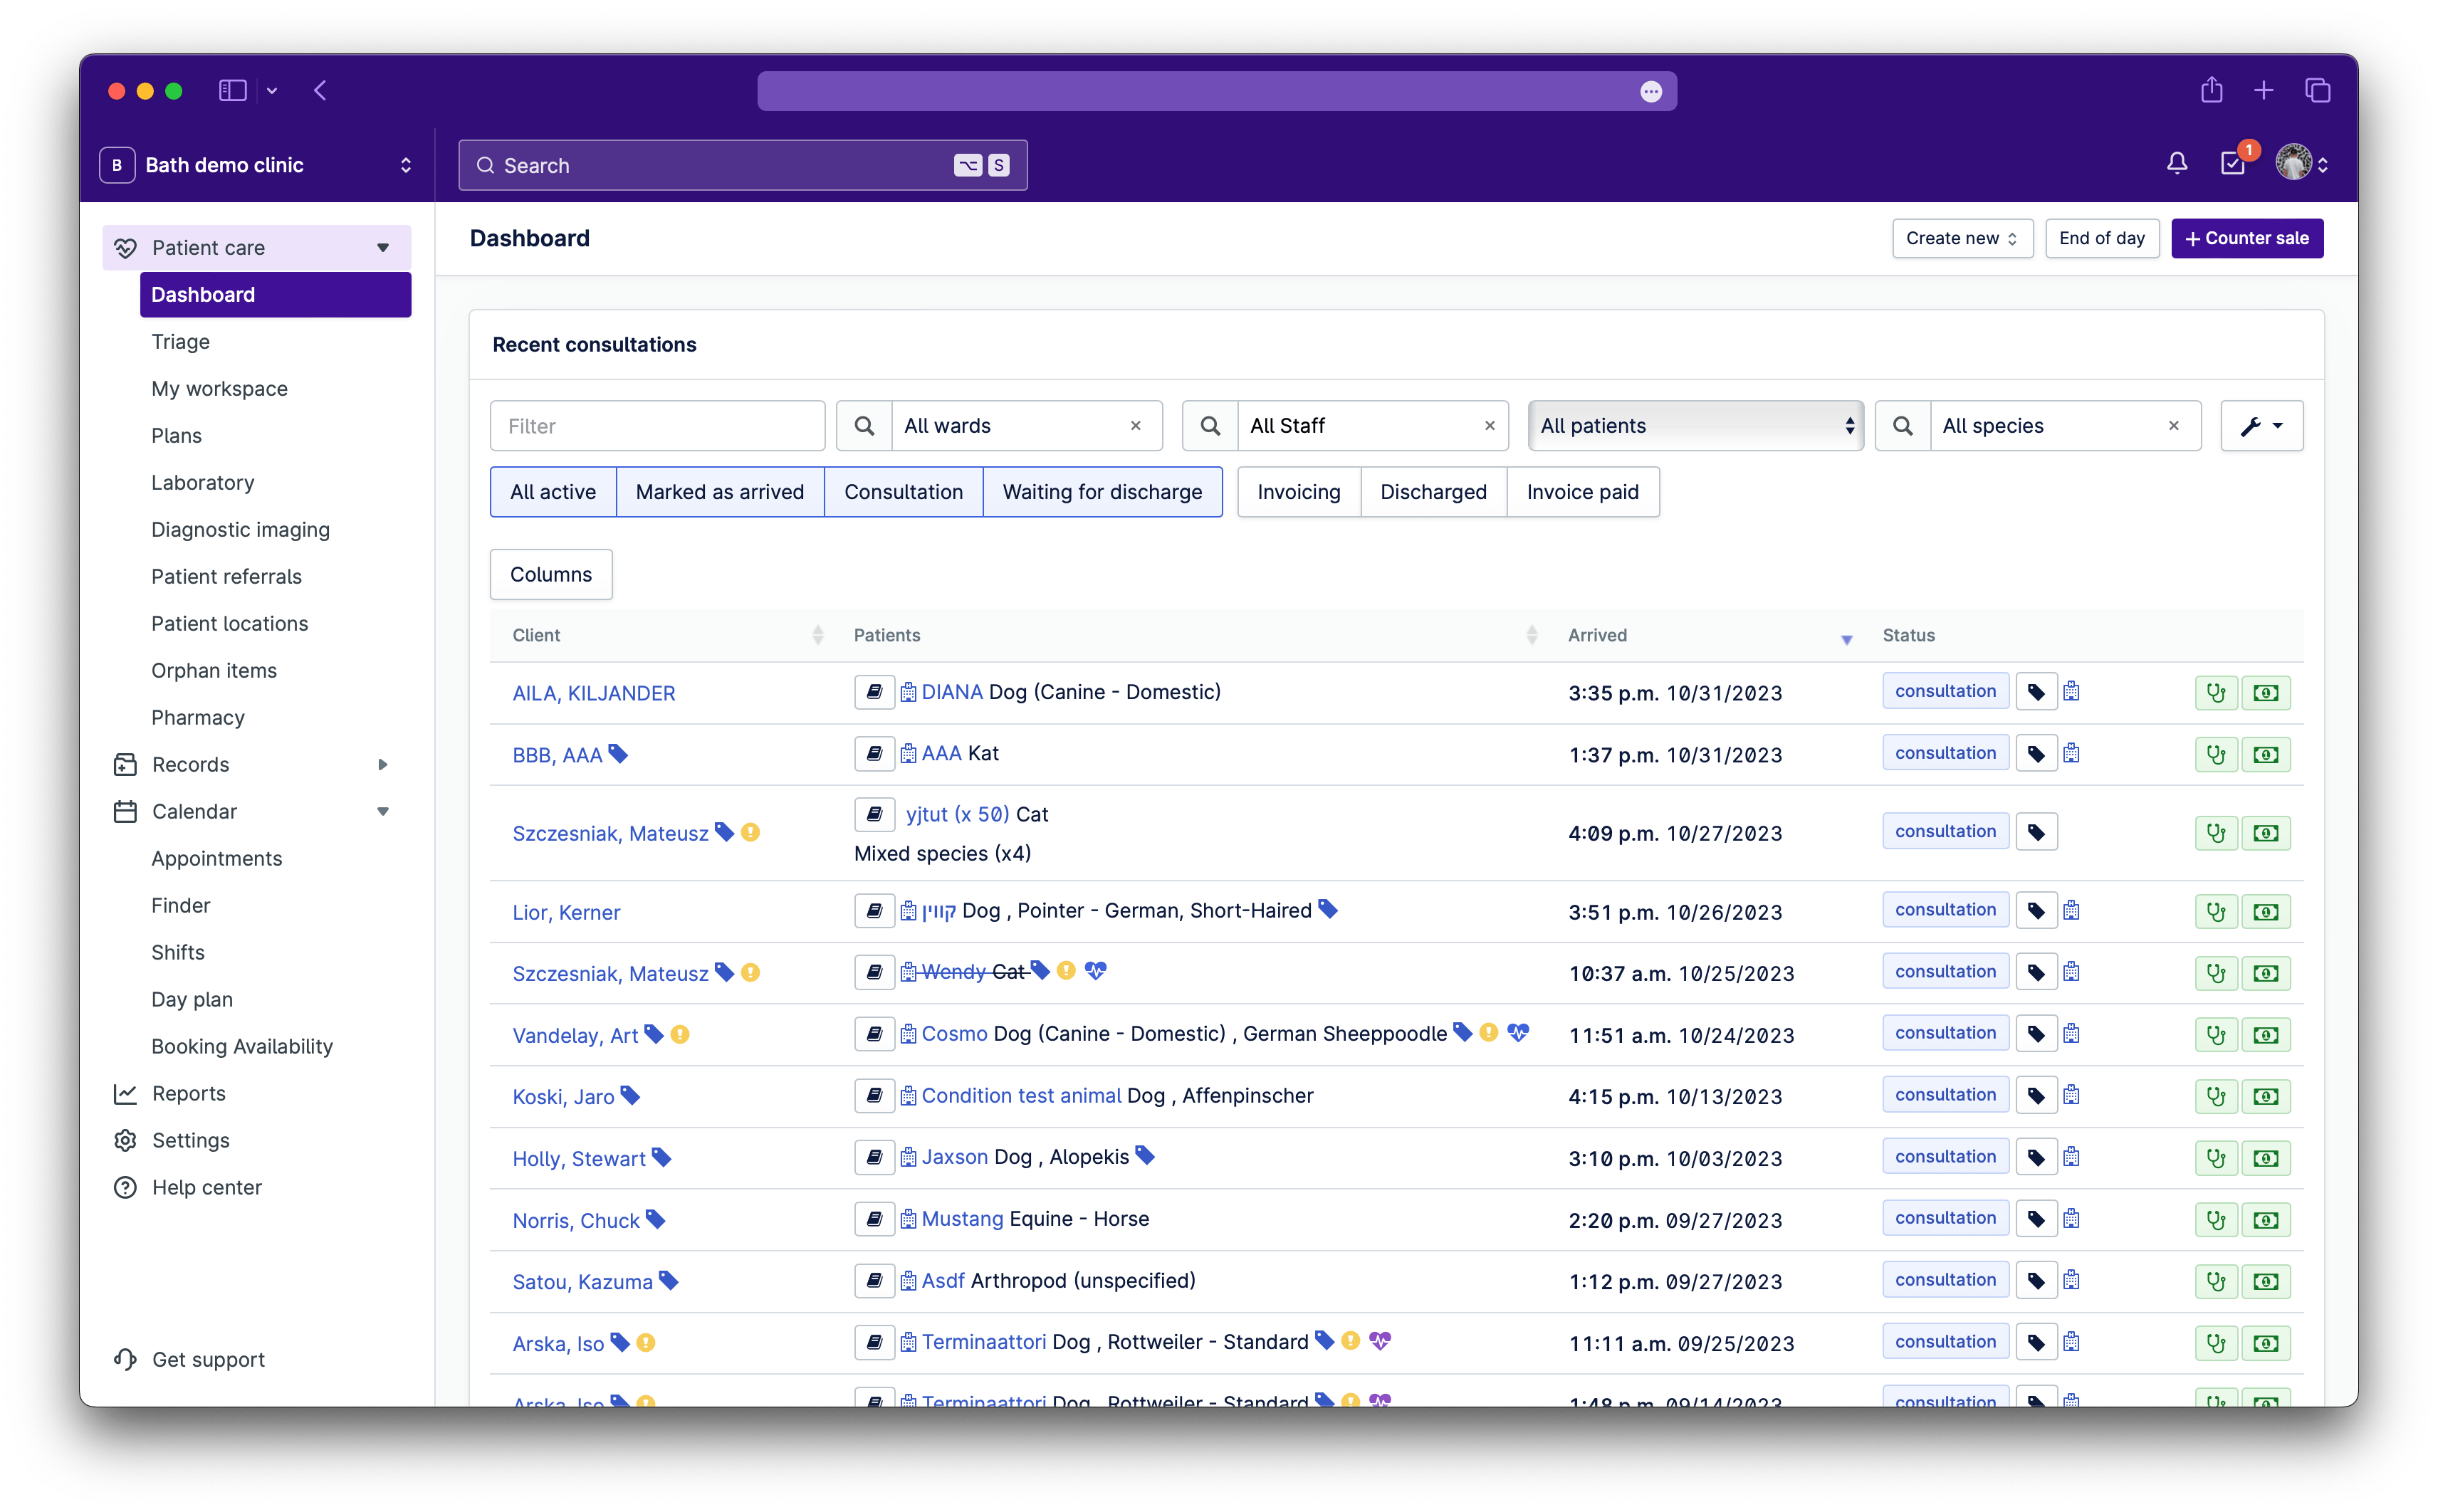The width and height of the screenshot is (2438, 1512).
Task: Click the search magnifier icon next to All Staff filter
Action: [x=1208, y=425]
